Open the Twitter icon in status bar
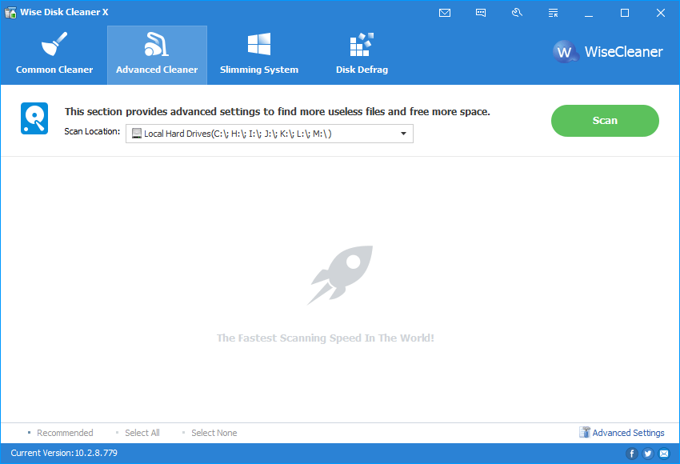Image resolution: width=680 pixels, height=464 pixels. tap(648, 454)
